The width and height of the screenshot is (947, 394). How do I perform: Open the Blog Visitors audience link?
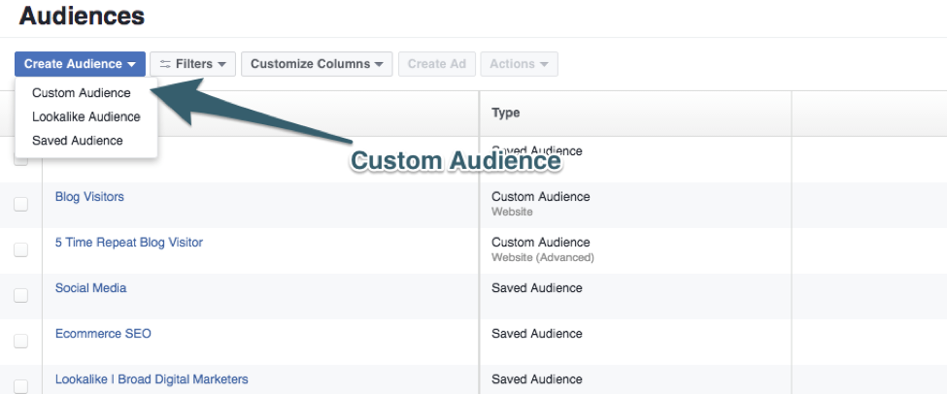pos(89,197)
